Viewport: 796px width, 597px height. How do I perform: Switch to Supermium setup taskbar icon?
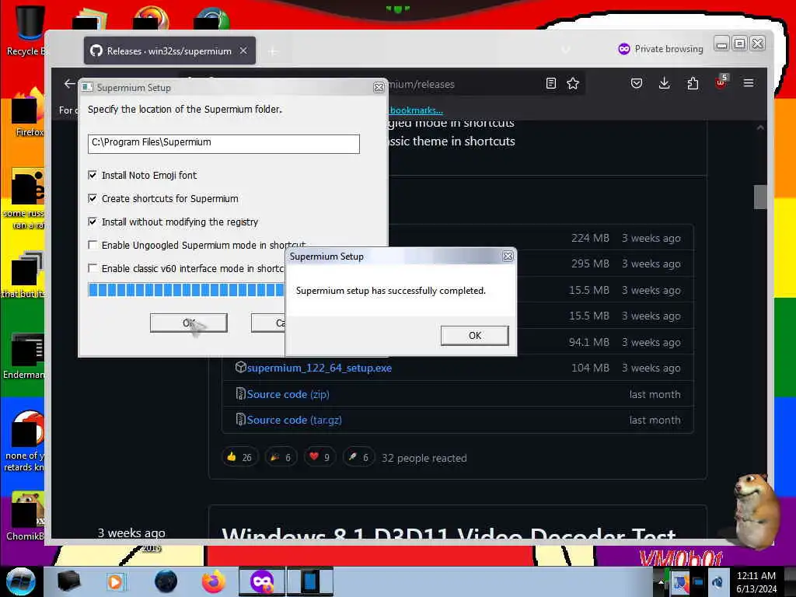(310, 581)
